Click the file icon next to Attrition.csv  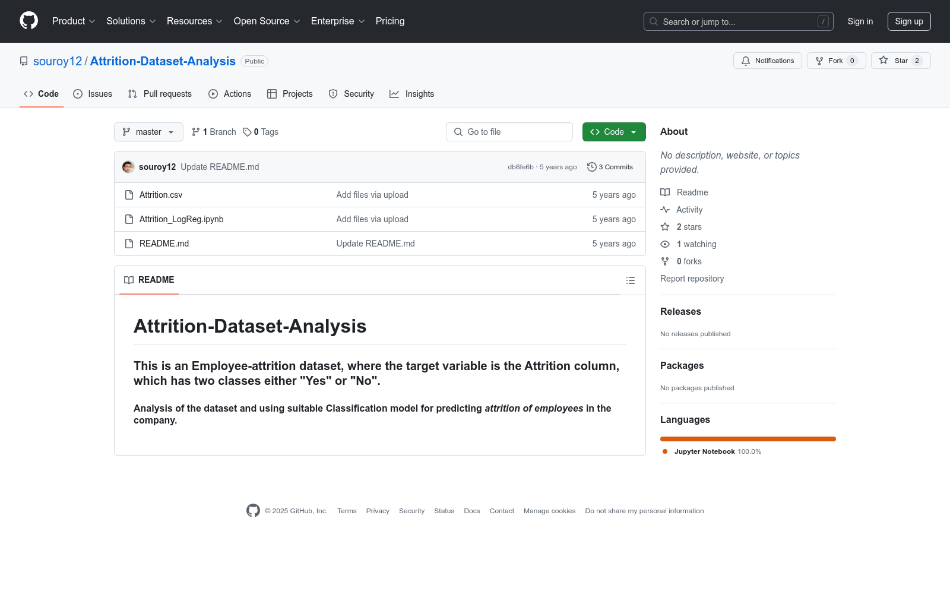129,195
